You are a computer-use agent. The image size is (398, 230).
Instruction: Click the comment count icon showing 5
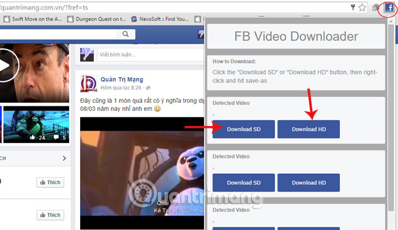56,137
